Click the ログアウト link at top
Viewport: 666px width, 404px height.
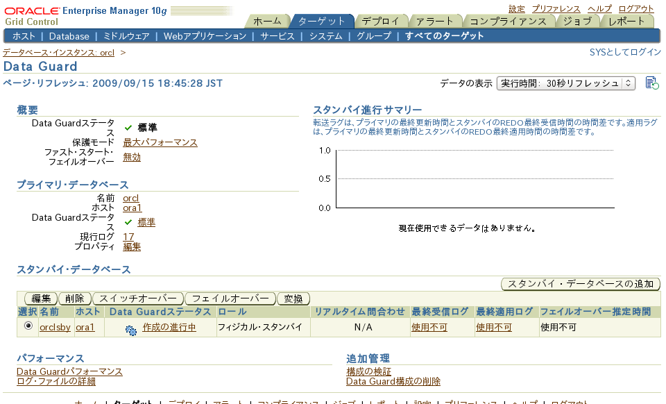[636, 9]
